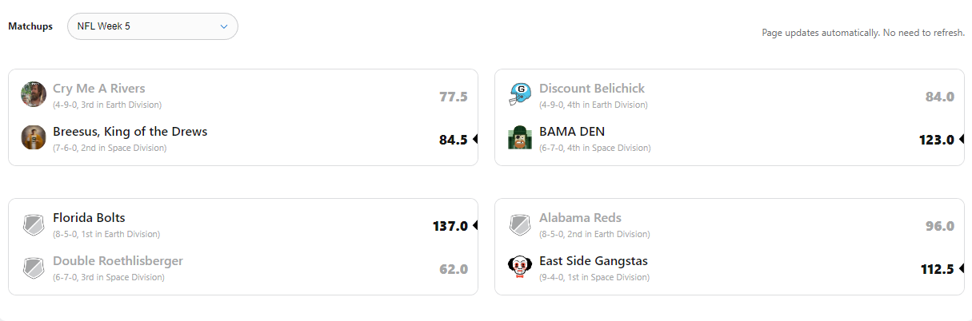Click Breesus, King of the Drews avatar

34,137
